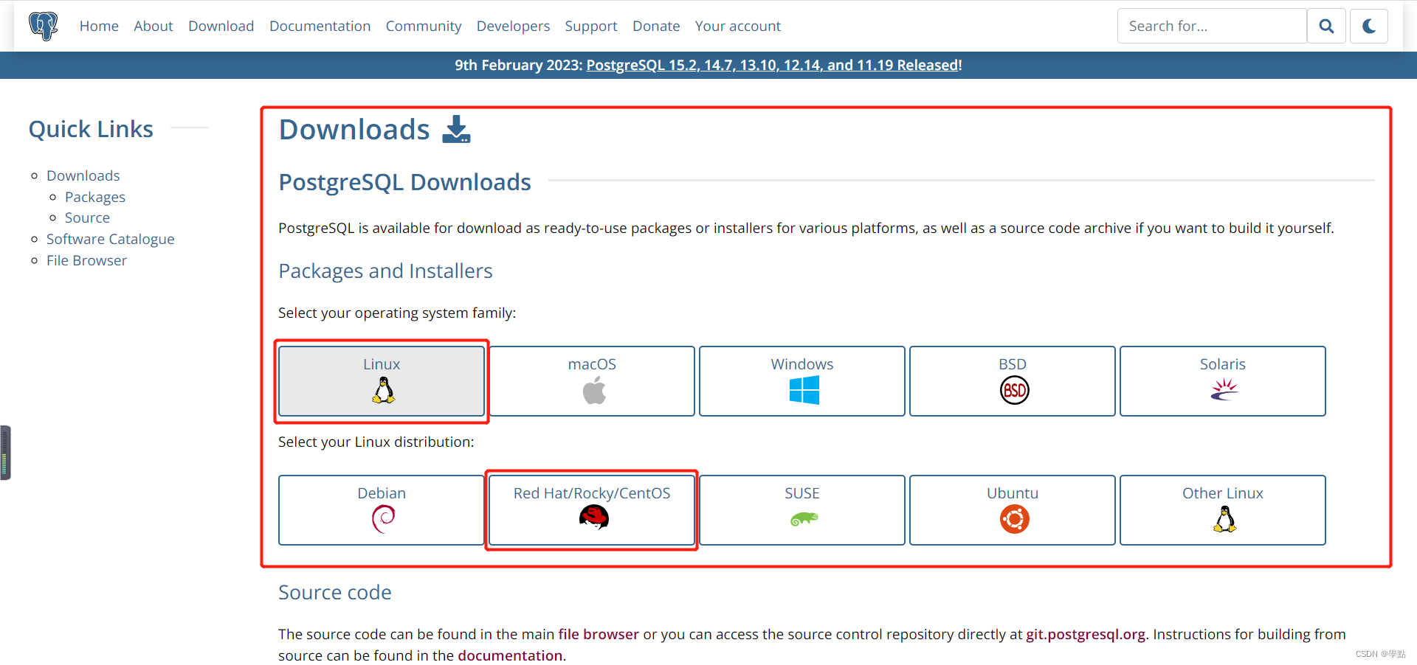Viewport: 1417px width, 665px height.
Task: Choose the Debian distribution label
Action: (x=382, y=493)
